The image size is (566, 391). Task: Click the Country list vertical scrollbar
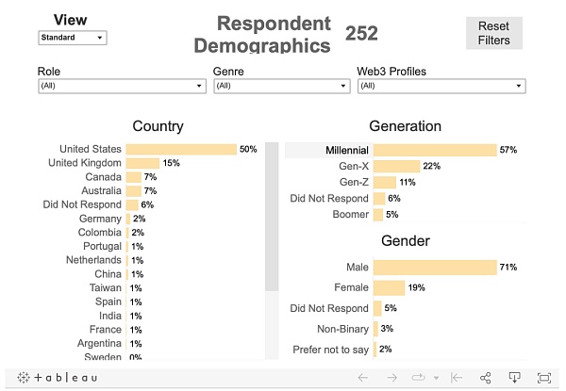272,217
